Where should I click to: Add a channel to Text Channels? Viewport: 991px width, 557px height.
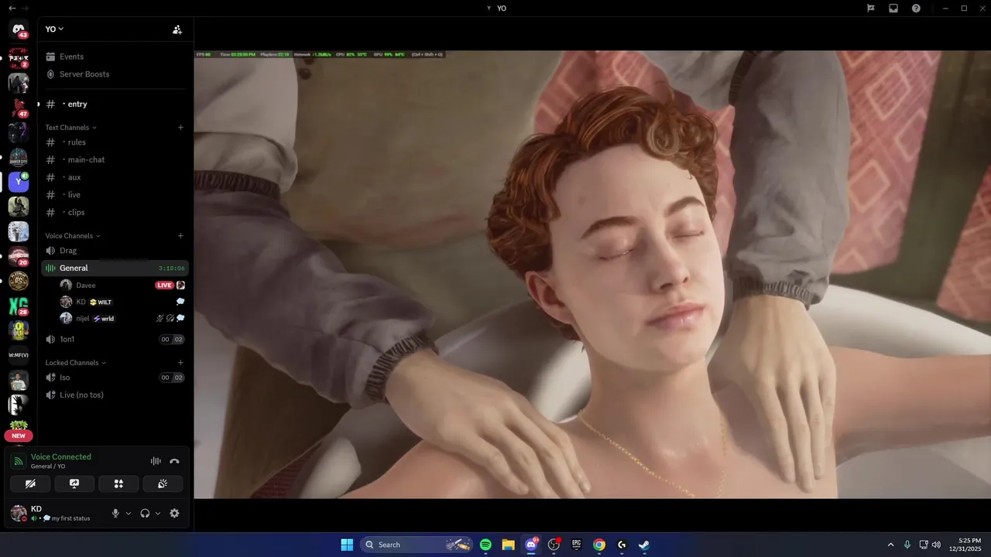click(180, 128)
